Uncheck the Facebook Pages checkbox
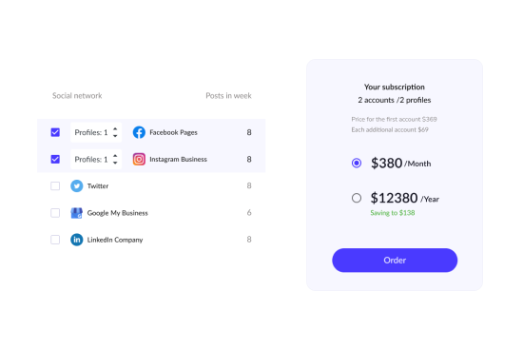Viewport: 523px width, 349px height. pos(55,132)
